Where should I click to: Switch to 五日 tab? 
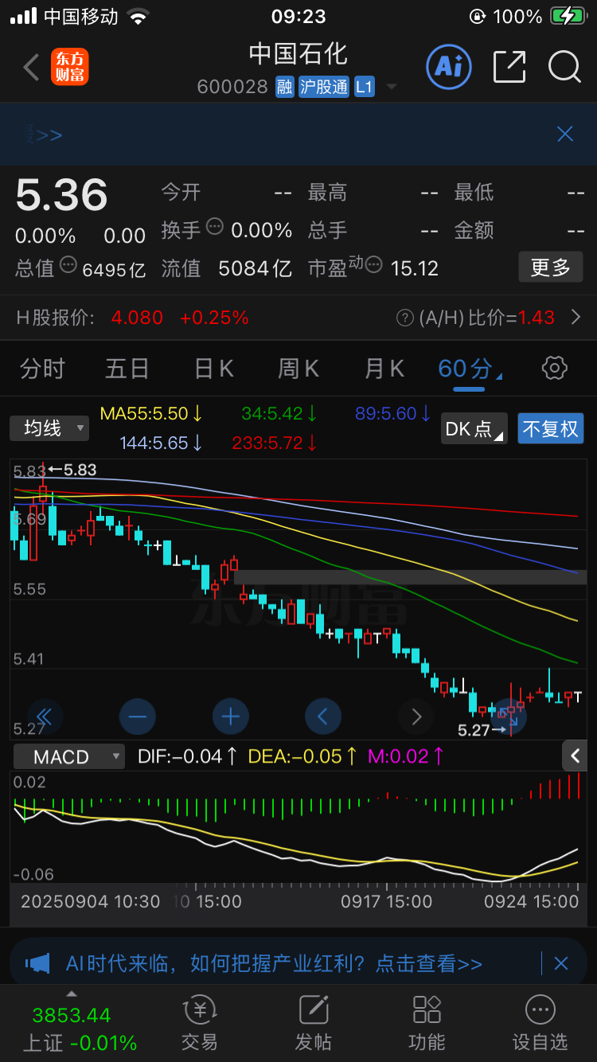pyautogui.click(x=127, y=369)
